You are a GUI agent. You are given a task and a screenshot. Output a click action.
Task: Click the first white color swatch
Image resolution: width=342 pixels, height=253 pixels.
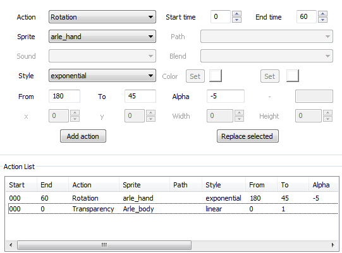pos(216,76)
